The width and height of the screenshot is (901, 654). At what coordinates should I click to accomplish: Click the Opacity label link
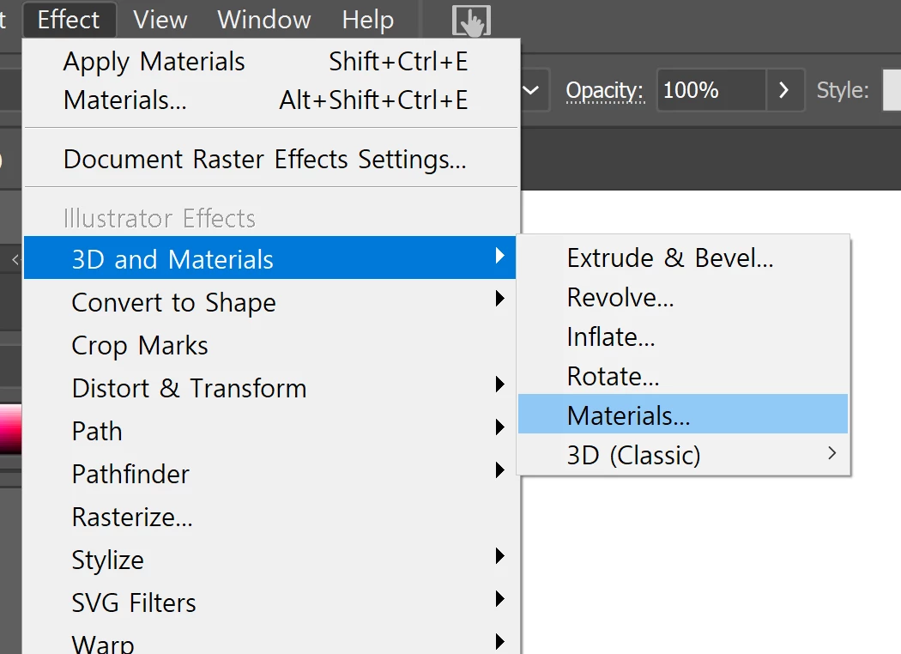click(x=604, y=91)
